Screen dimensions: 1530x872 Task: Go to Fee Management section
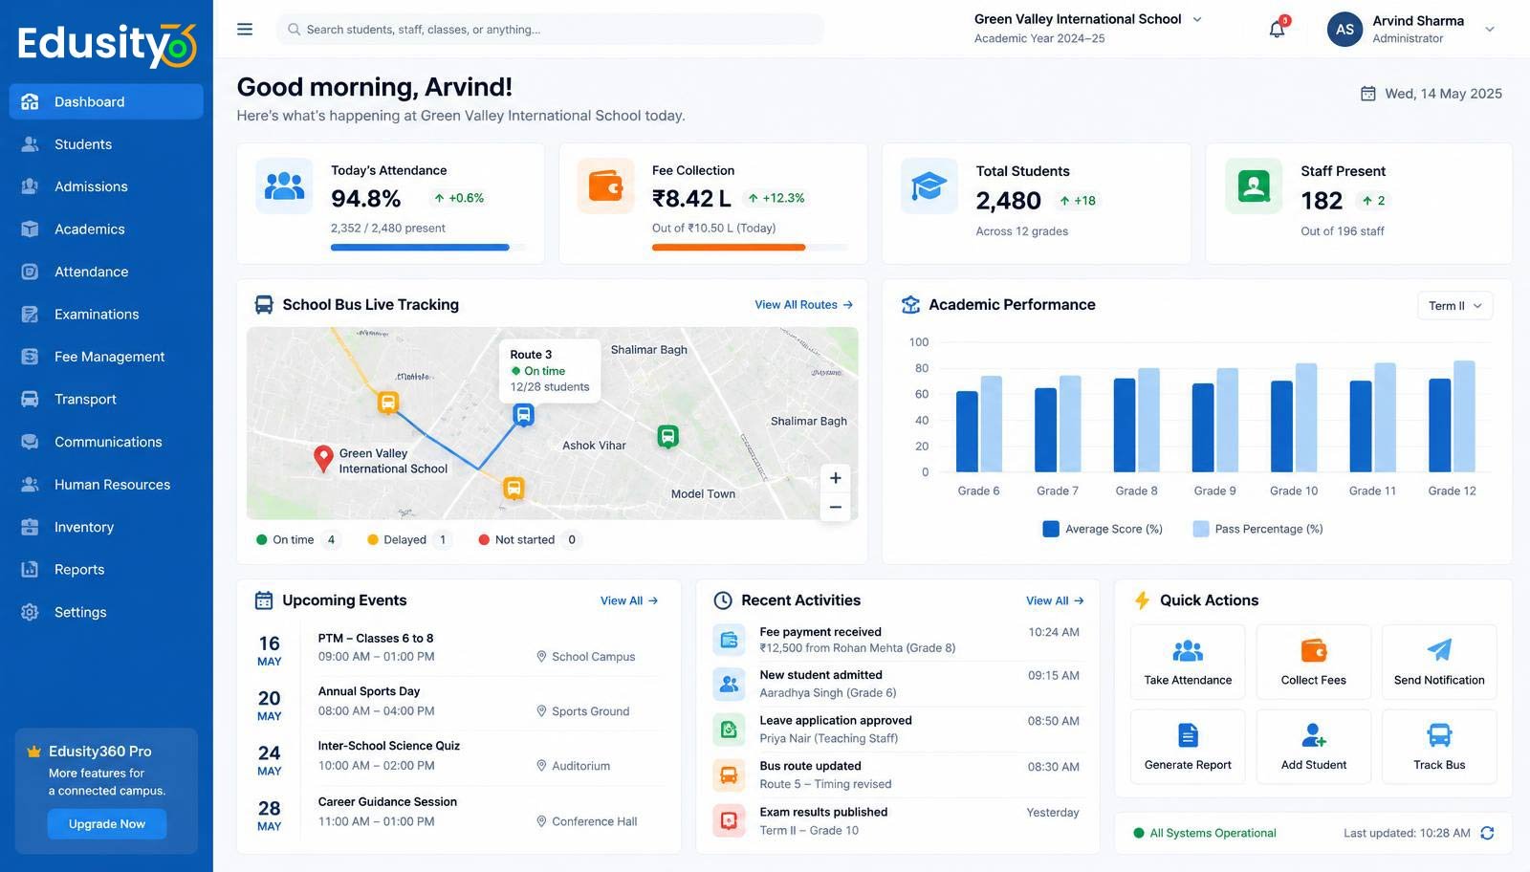pos(106,357)
